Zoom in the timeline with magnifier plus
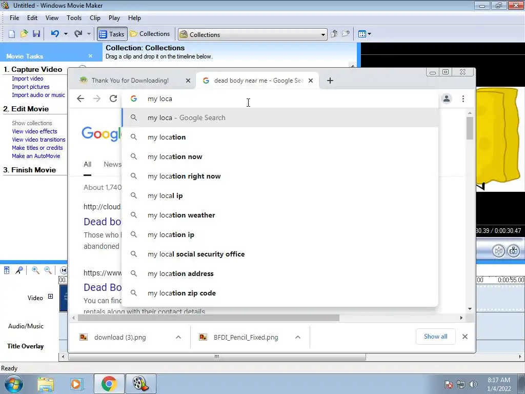 [x=35, y=270]
